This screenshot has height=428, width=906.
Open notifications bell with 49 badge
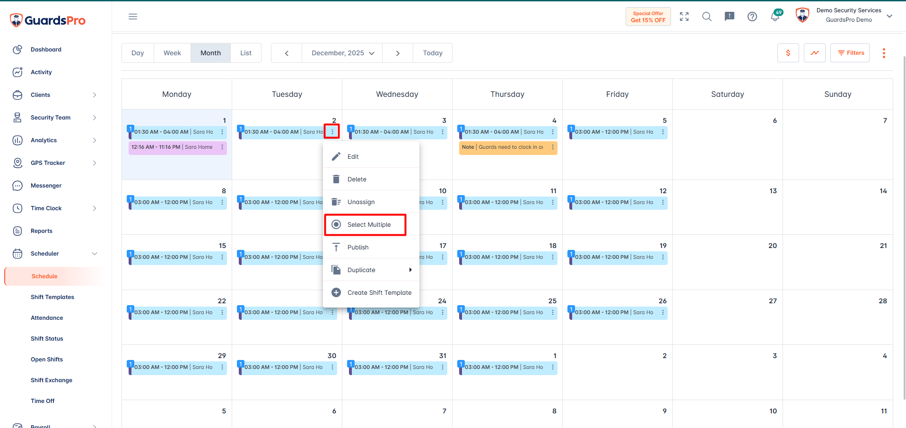[x=775, y=16]
